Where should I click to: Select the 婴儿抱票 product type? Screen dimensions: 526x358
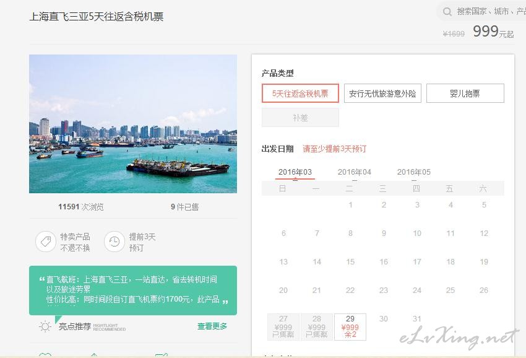point(465,94)
